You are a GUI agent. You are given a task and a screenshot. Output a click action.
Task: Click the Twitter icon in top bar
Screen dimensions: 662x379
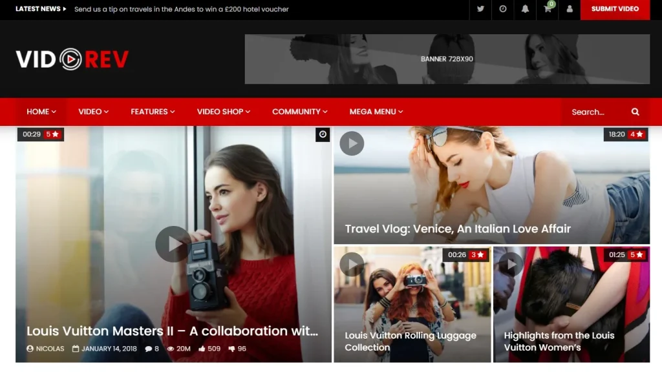point(480,9)
